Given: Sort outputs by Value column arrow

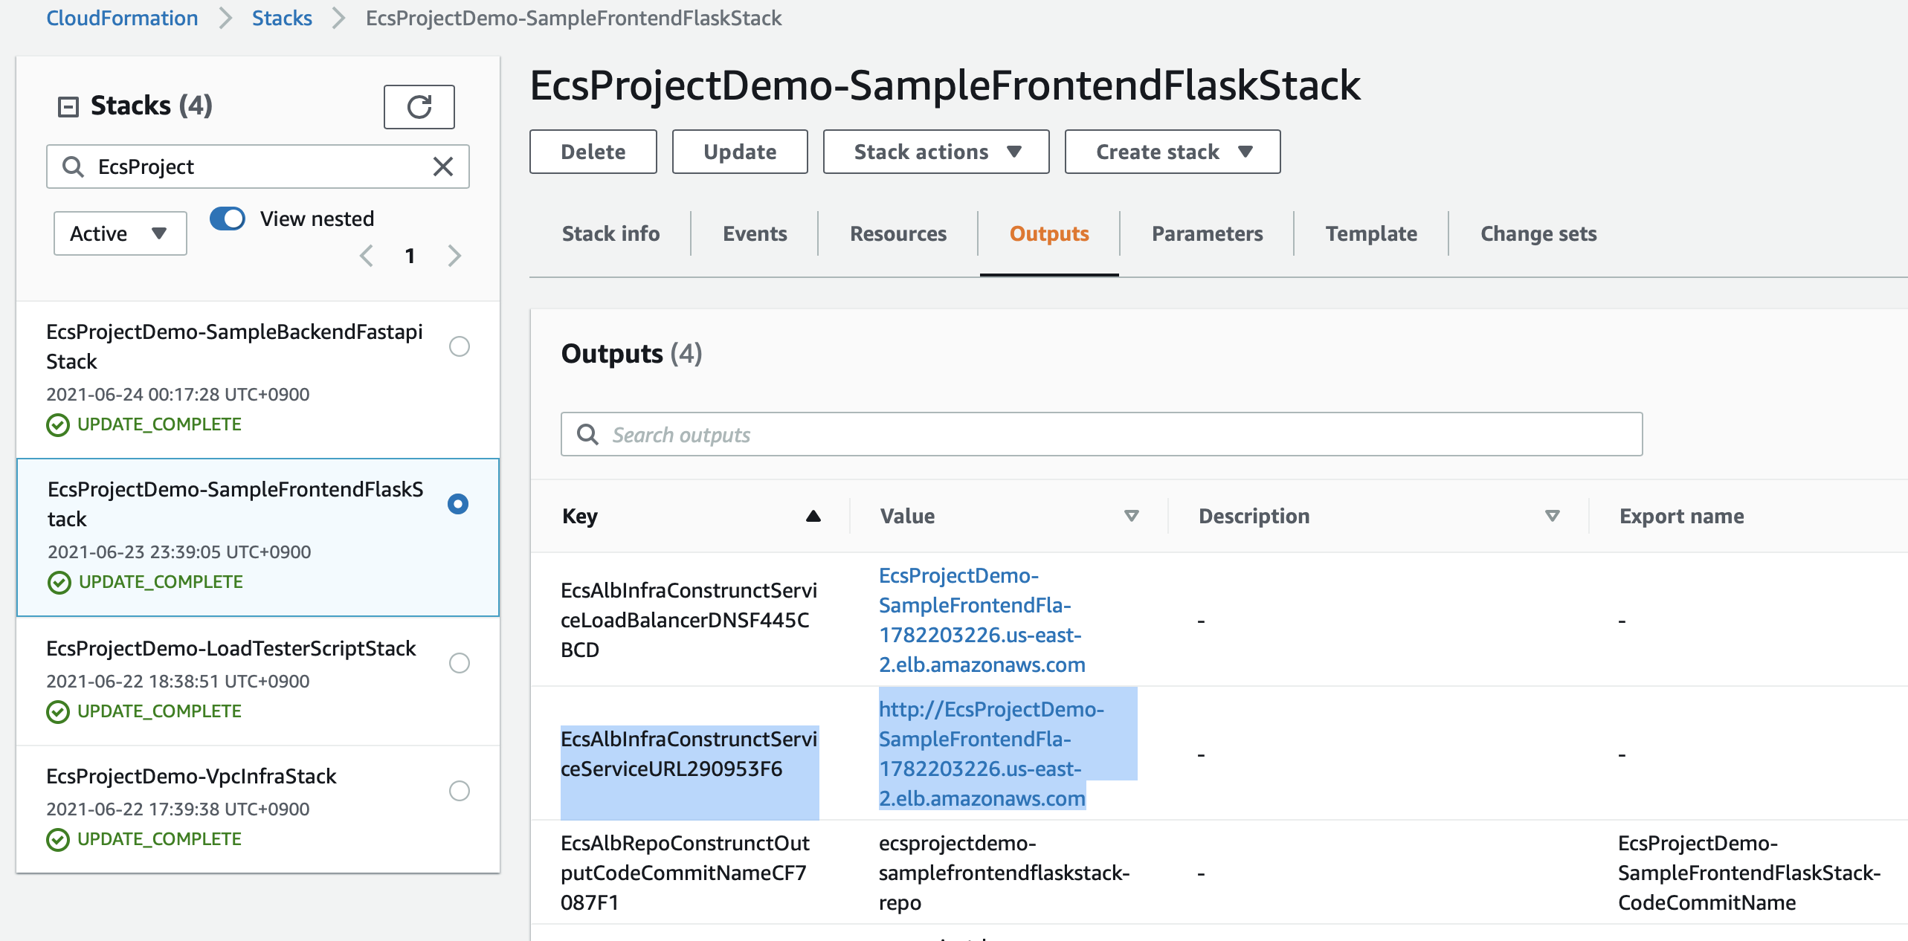Looking at the screenshot, I should pyautogui.click(x=1131, y=516).
